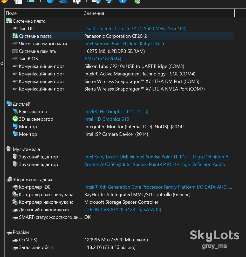246x257 pixels.
Task: Select the speaker icon of the Мультимедіа group
Action: (x=9, y=149)
